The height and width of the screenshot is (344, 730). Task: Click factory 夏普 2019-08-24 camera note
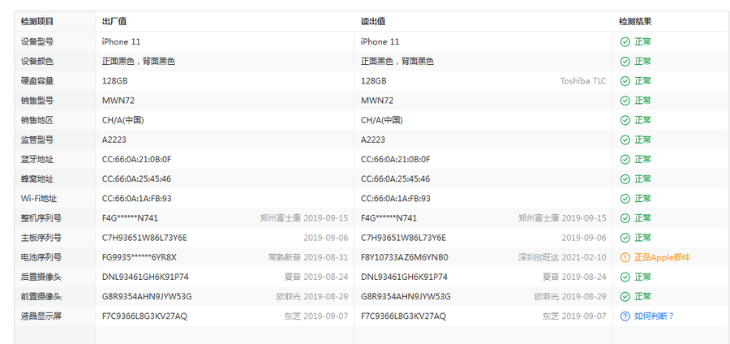coord(316,277)
